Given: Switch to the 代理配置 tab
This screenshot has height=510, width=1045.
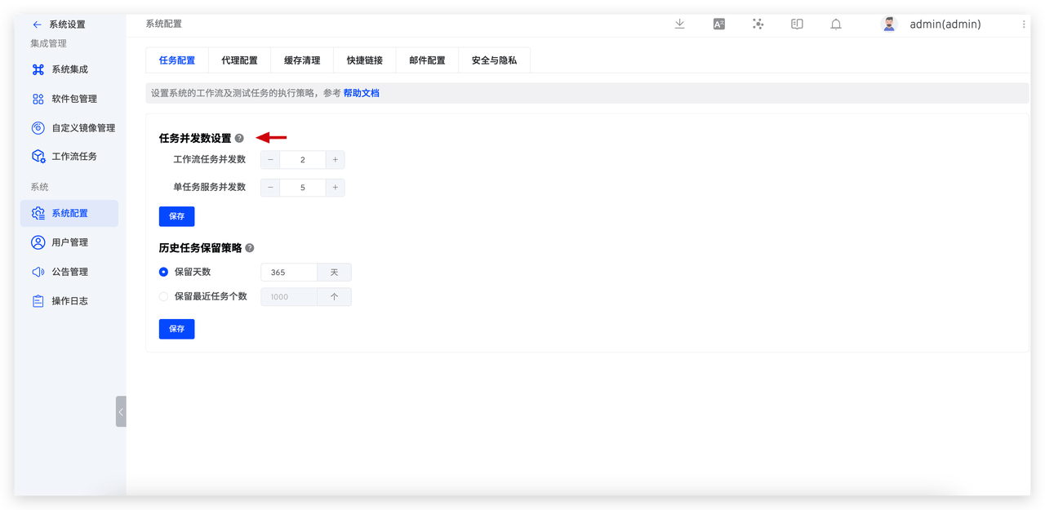Looking at the screenshot, I should pyautogui.click(x=239, y=60).
